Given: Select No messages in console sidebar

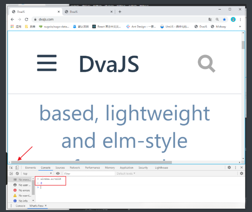Looking at the screenshot, I should point(20,180).
